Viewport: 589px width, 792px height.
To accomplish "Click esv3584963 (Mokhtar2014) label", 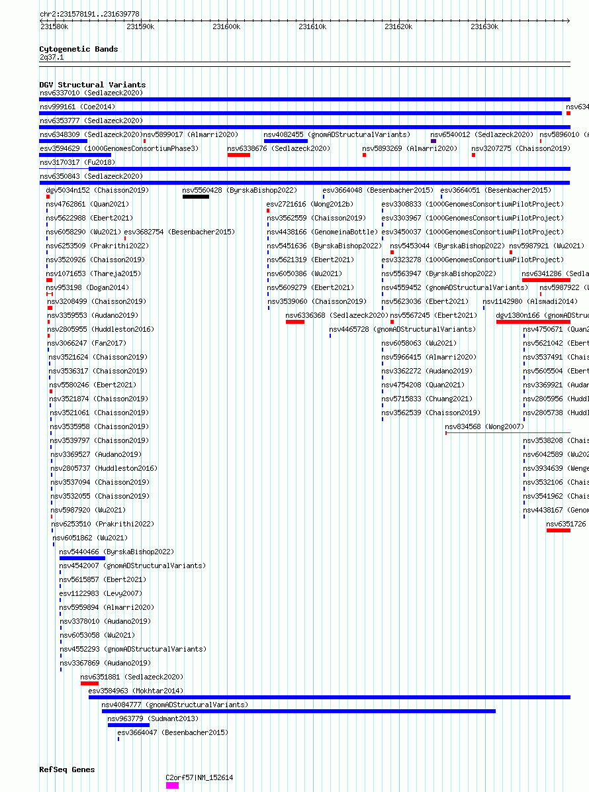I will click(x=136, y=691).
